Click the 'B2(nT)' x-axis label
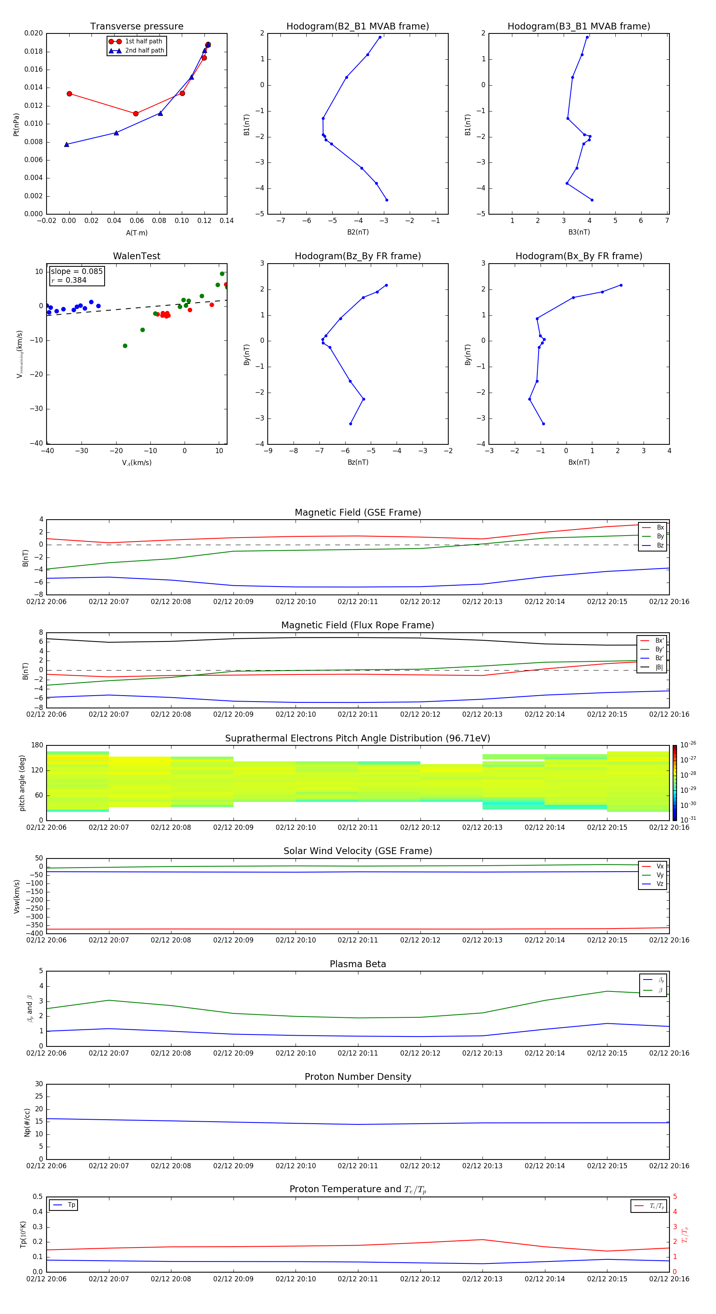 click(x=358, y=232)
